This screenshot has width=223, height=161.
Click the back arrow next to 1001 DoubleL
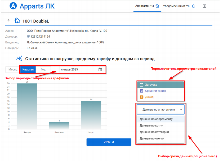9,20
